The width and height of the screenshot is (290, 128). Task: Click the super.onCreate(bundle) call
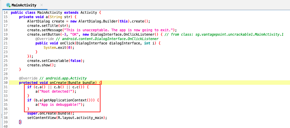pyautogui.click(x=50, y=113)
